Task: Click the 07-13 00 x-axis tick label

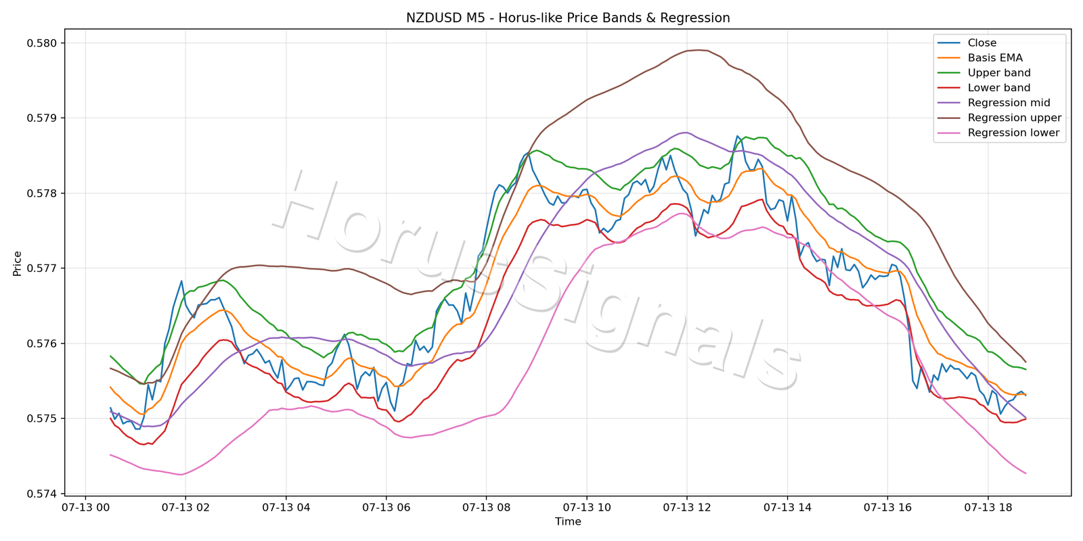Action: [85, 507]
